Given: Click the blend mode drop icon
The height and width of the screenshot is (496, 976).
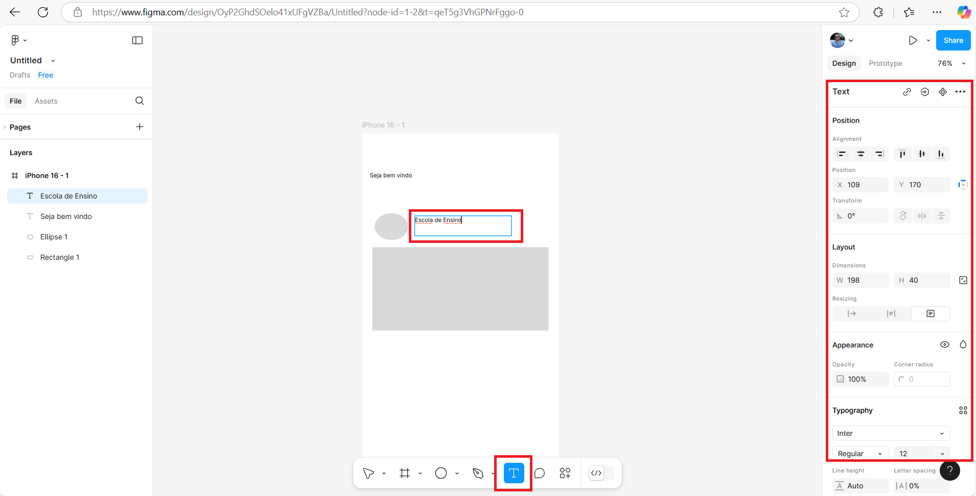Looking at the screenshot, I should coord(963,345).
